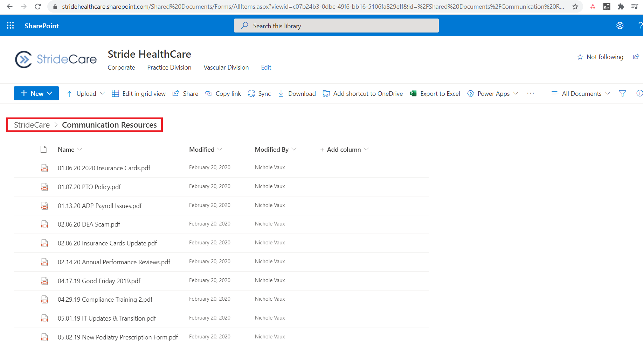
Task: Click Nichole Vaux in the 01.07.20 PTO Policy row
Action: coord(270,186)
